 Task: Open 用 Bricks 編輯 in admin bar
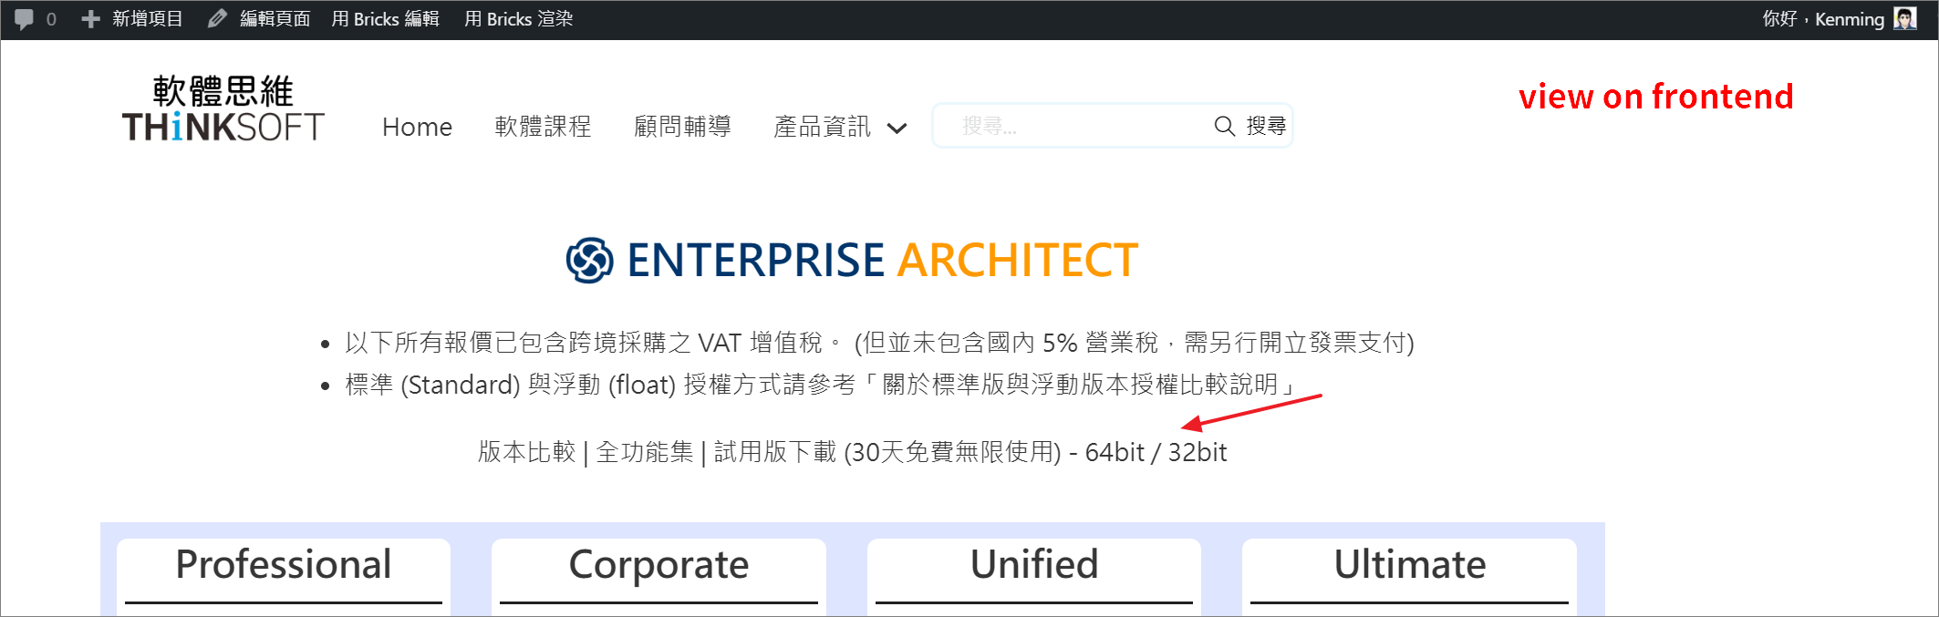point(385,19)
